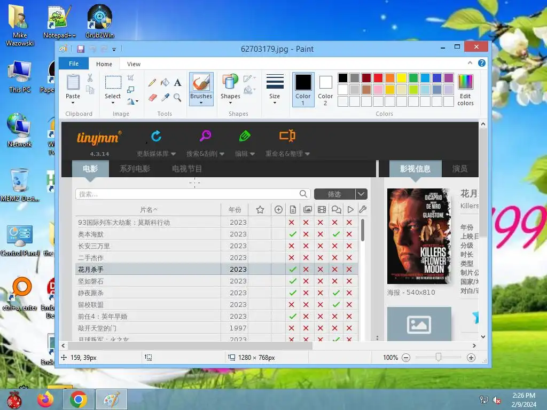Click the Crop icon in Image group

coord(130,78)
